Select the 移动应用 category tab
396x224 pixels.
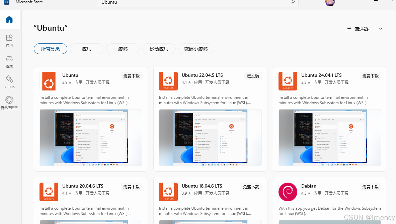(159, 49)
